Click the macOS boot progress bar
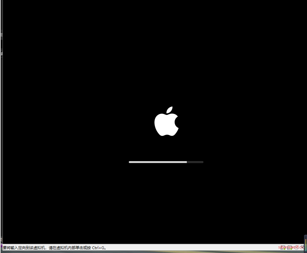The height and width of the screenshot is (253, 307). (x=166, y=162)
